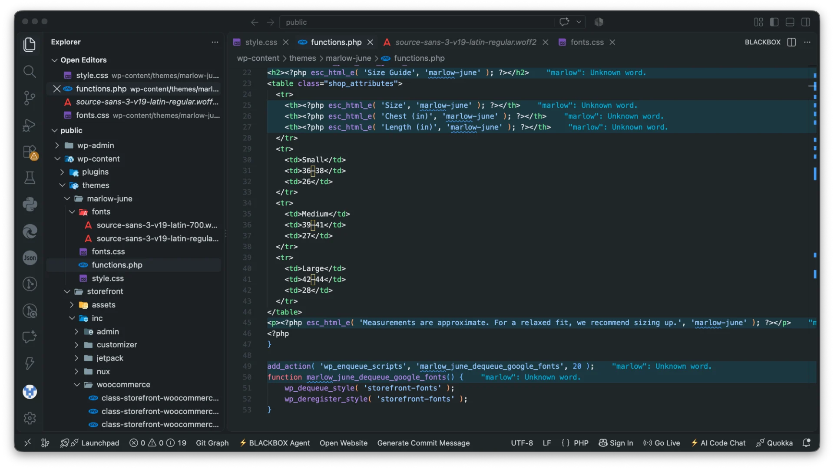Collapse the marlow-june folder
The width and height of the screenshot is (834, 469).
[x=67, y=198]
